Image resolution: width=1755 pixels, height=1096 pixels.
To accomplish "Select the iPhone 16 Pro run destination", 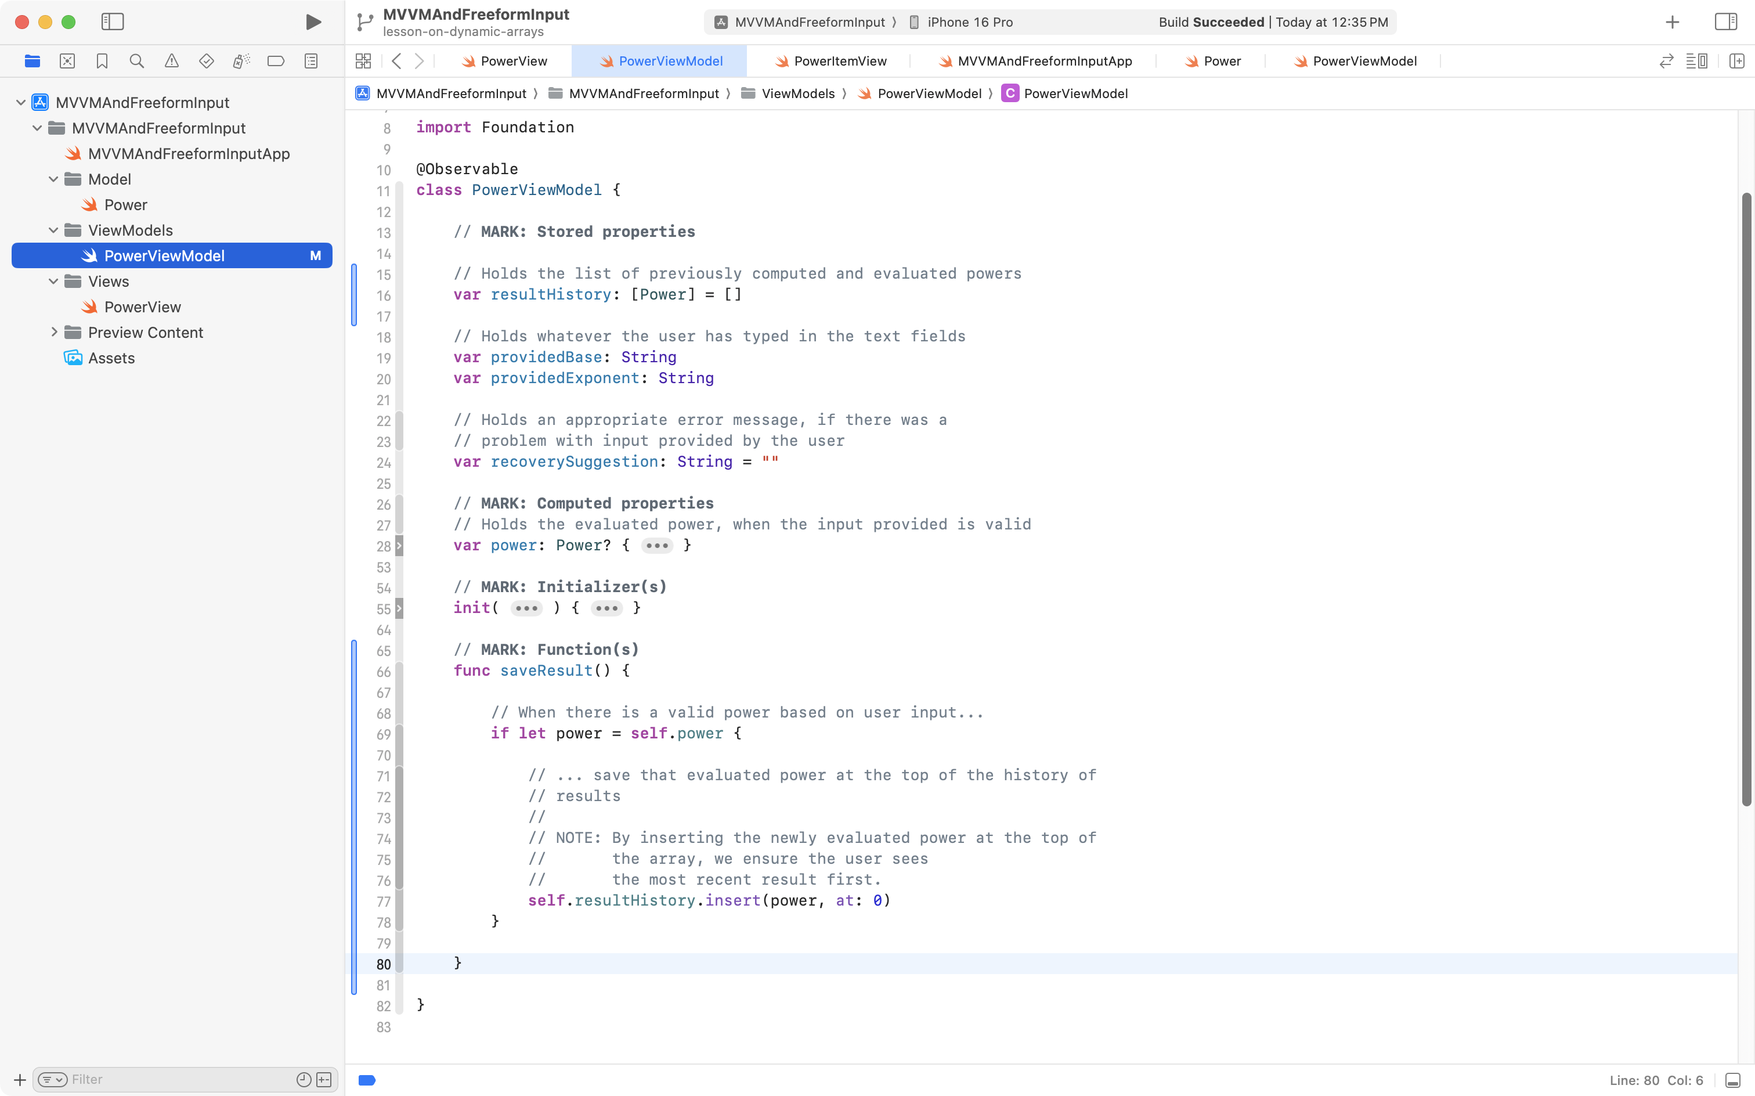I will pyautogui.click(x=969, y=21).
